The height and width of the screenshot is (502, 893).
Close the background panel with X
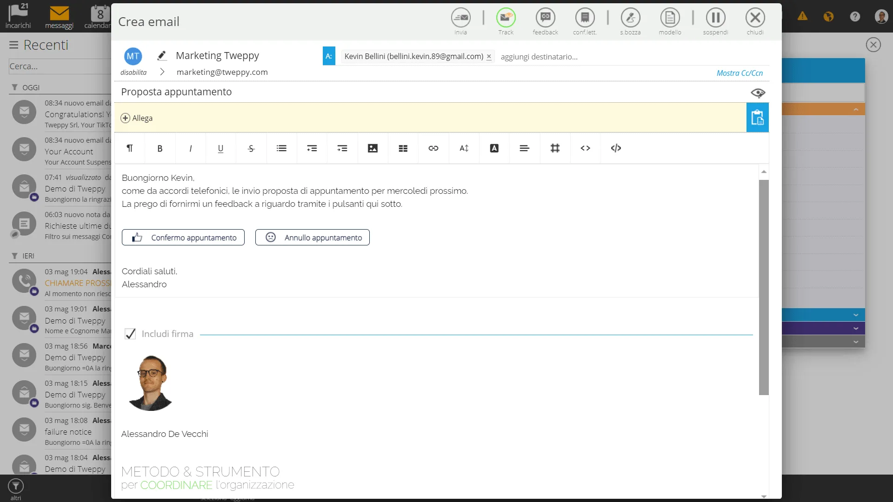click(873, 45)
